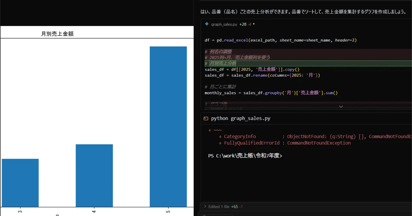The width and height of the screenshot is (412, 216).
Task: Click the added comment line "# 月別売上分析"
Action: (x=220, y=64)
